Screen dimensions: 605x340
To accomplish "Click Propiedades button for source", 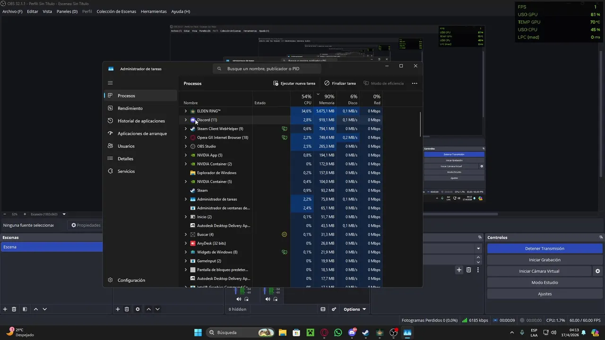I will (86, 225).
